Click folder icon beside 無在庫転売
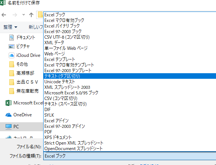 [x=12, y=91]
